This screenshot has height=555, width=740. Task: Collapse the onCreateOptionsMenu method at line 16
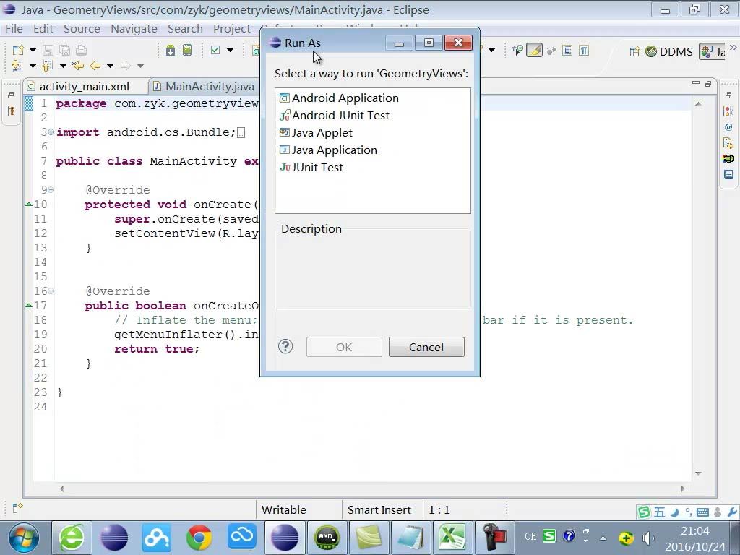coord(51,291)
